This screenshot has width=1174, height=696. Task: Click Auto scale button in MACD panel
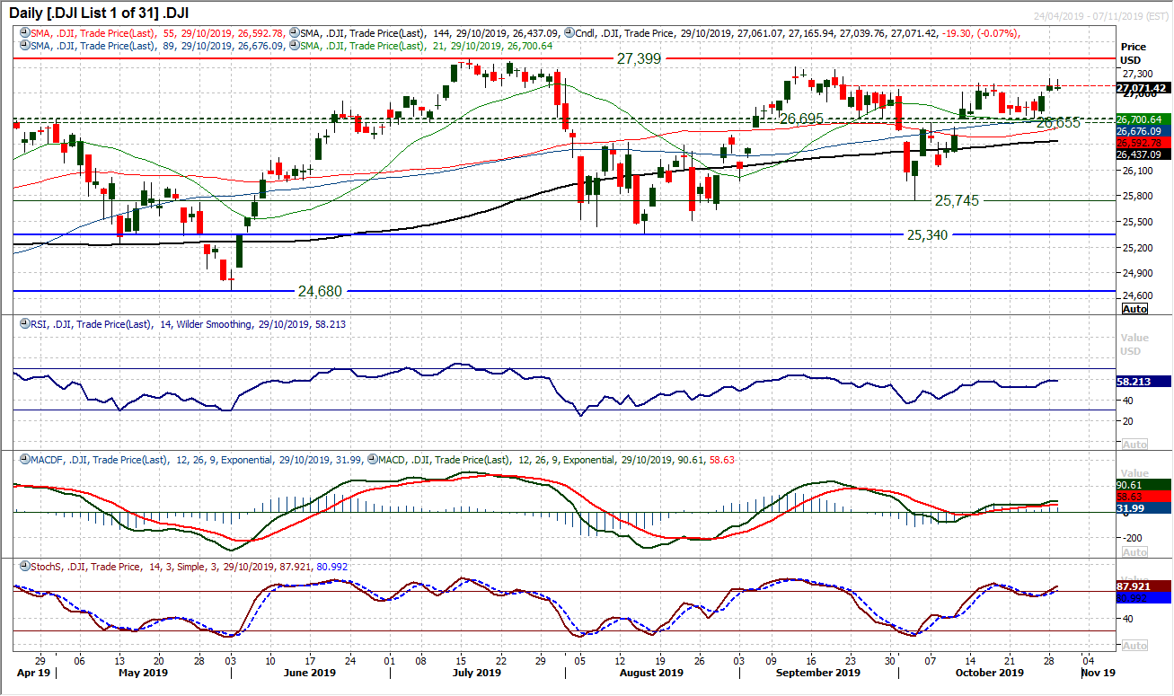tap(1134, 551)
